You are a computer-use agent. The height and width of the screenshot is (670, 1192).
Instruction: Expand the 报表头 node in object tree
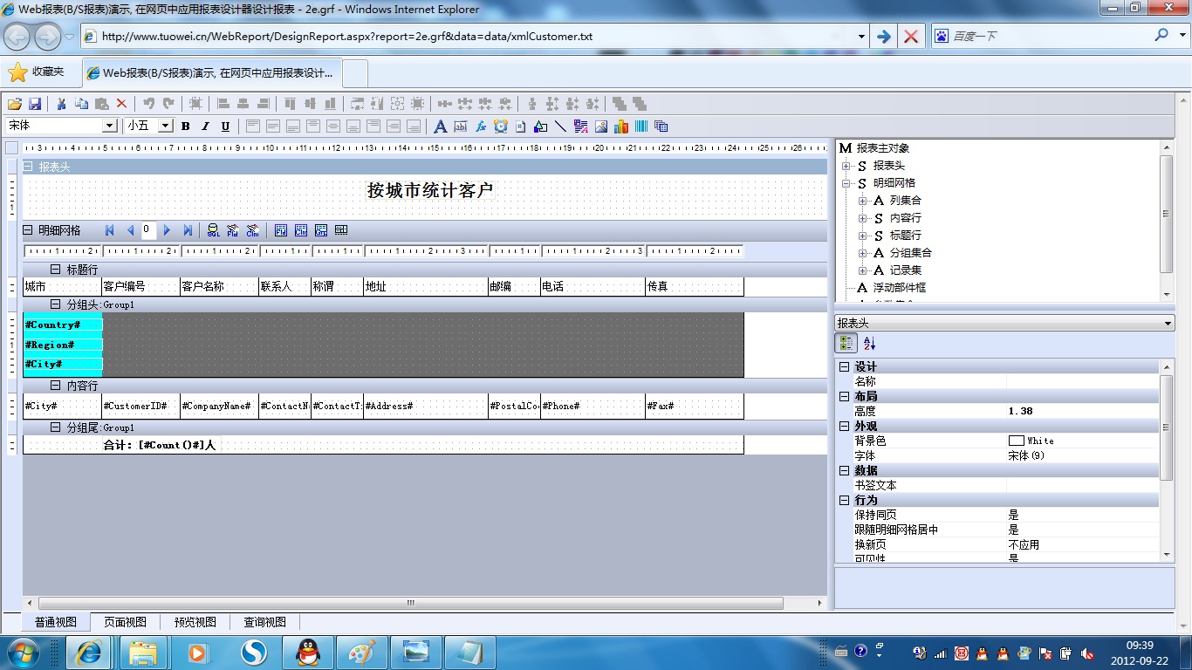pos(846,166)
